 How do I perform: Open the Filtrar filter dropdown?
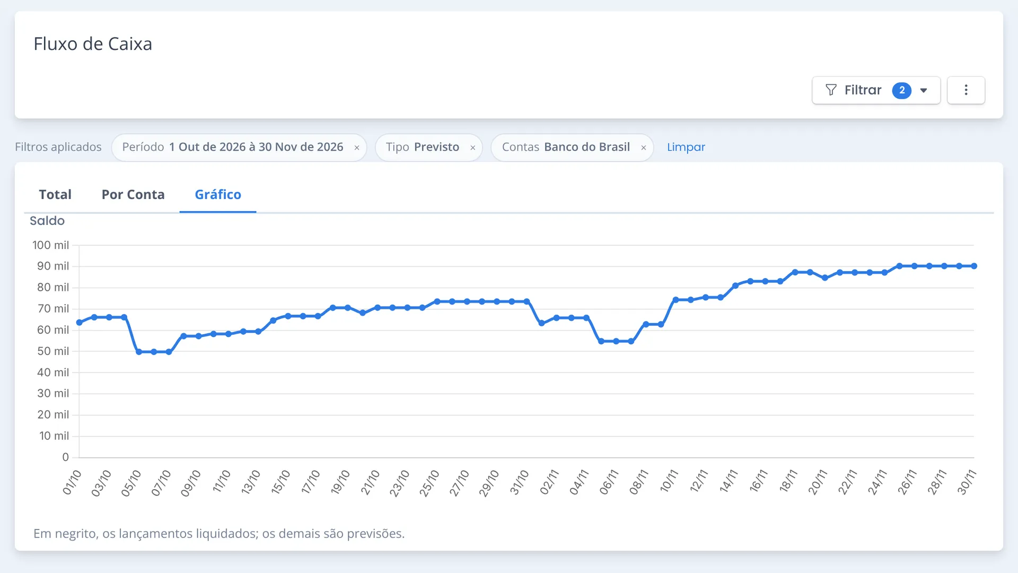click(x=876, y=90)
